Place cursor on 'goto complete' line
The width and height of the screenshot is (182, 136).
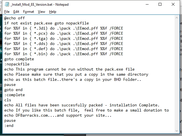click(x=19, y=59)
